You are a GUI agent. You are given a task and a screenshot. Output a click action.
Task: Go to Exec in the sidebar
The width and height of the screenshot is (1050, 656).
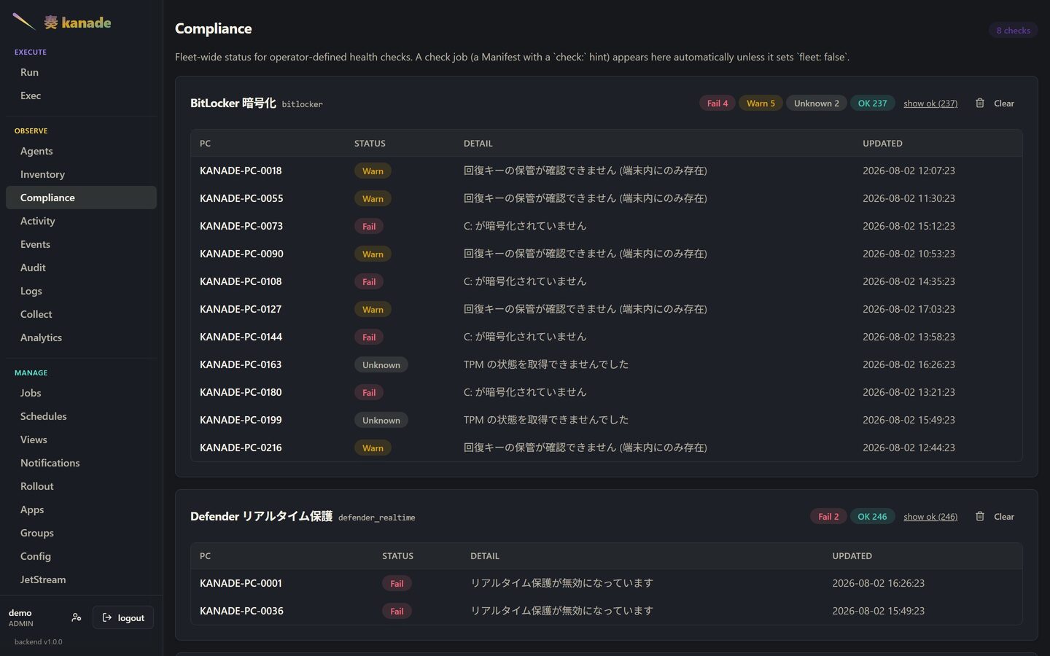pos(81,95)
